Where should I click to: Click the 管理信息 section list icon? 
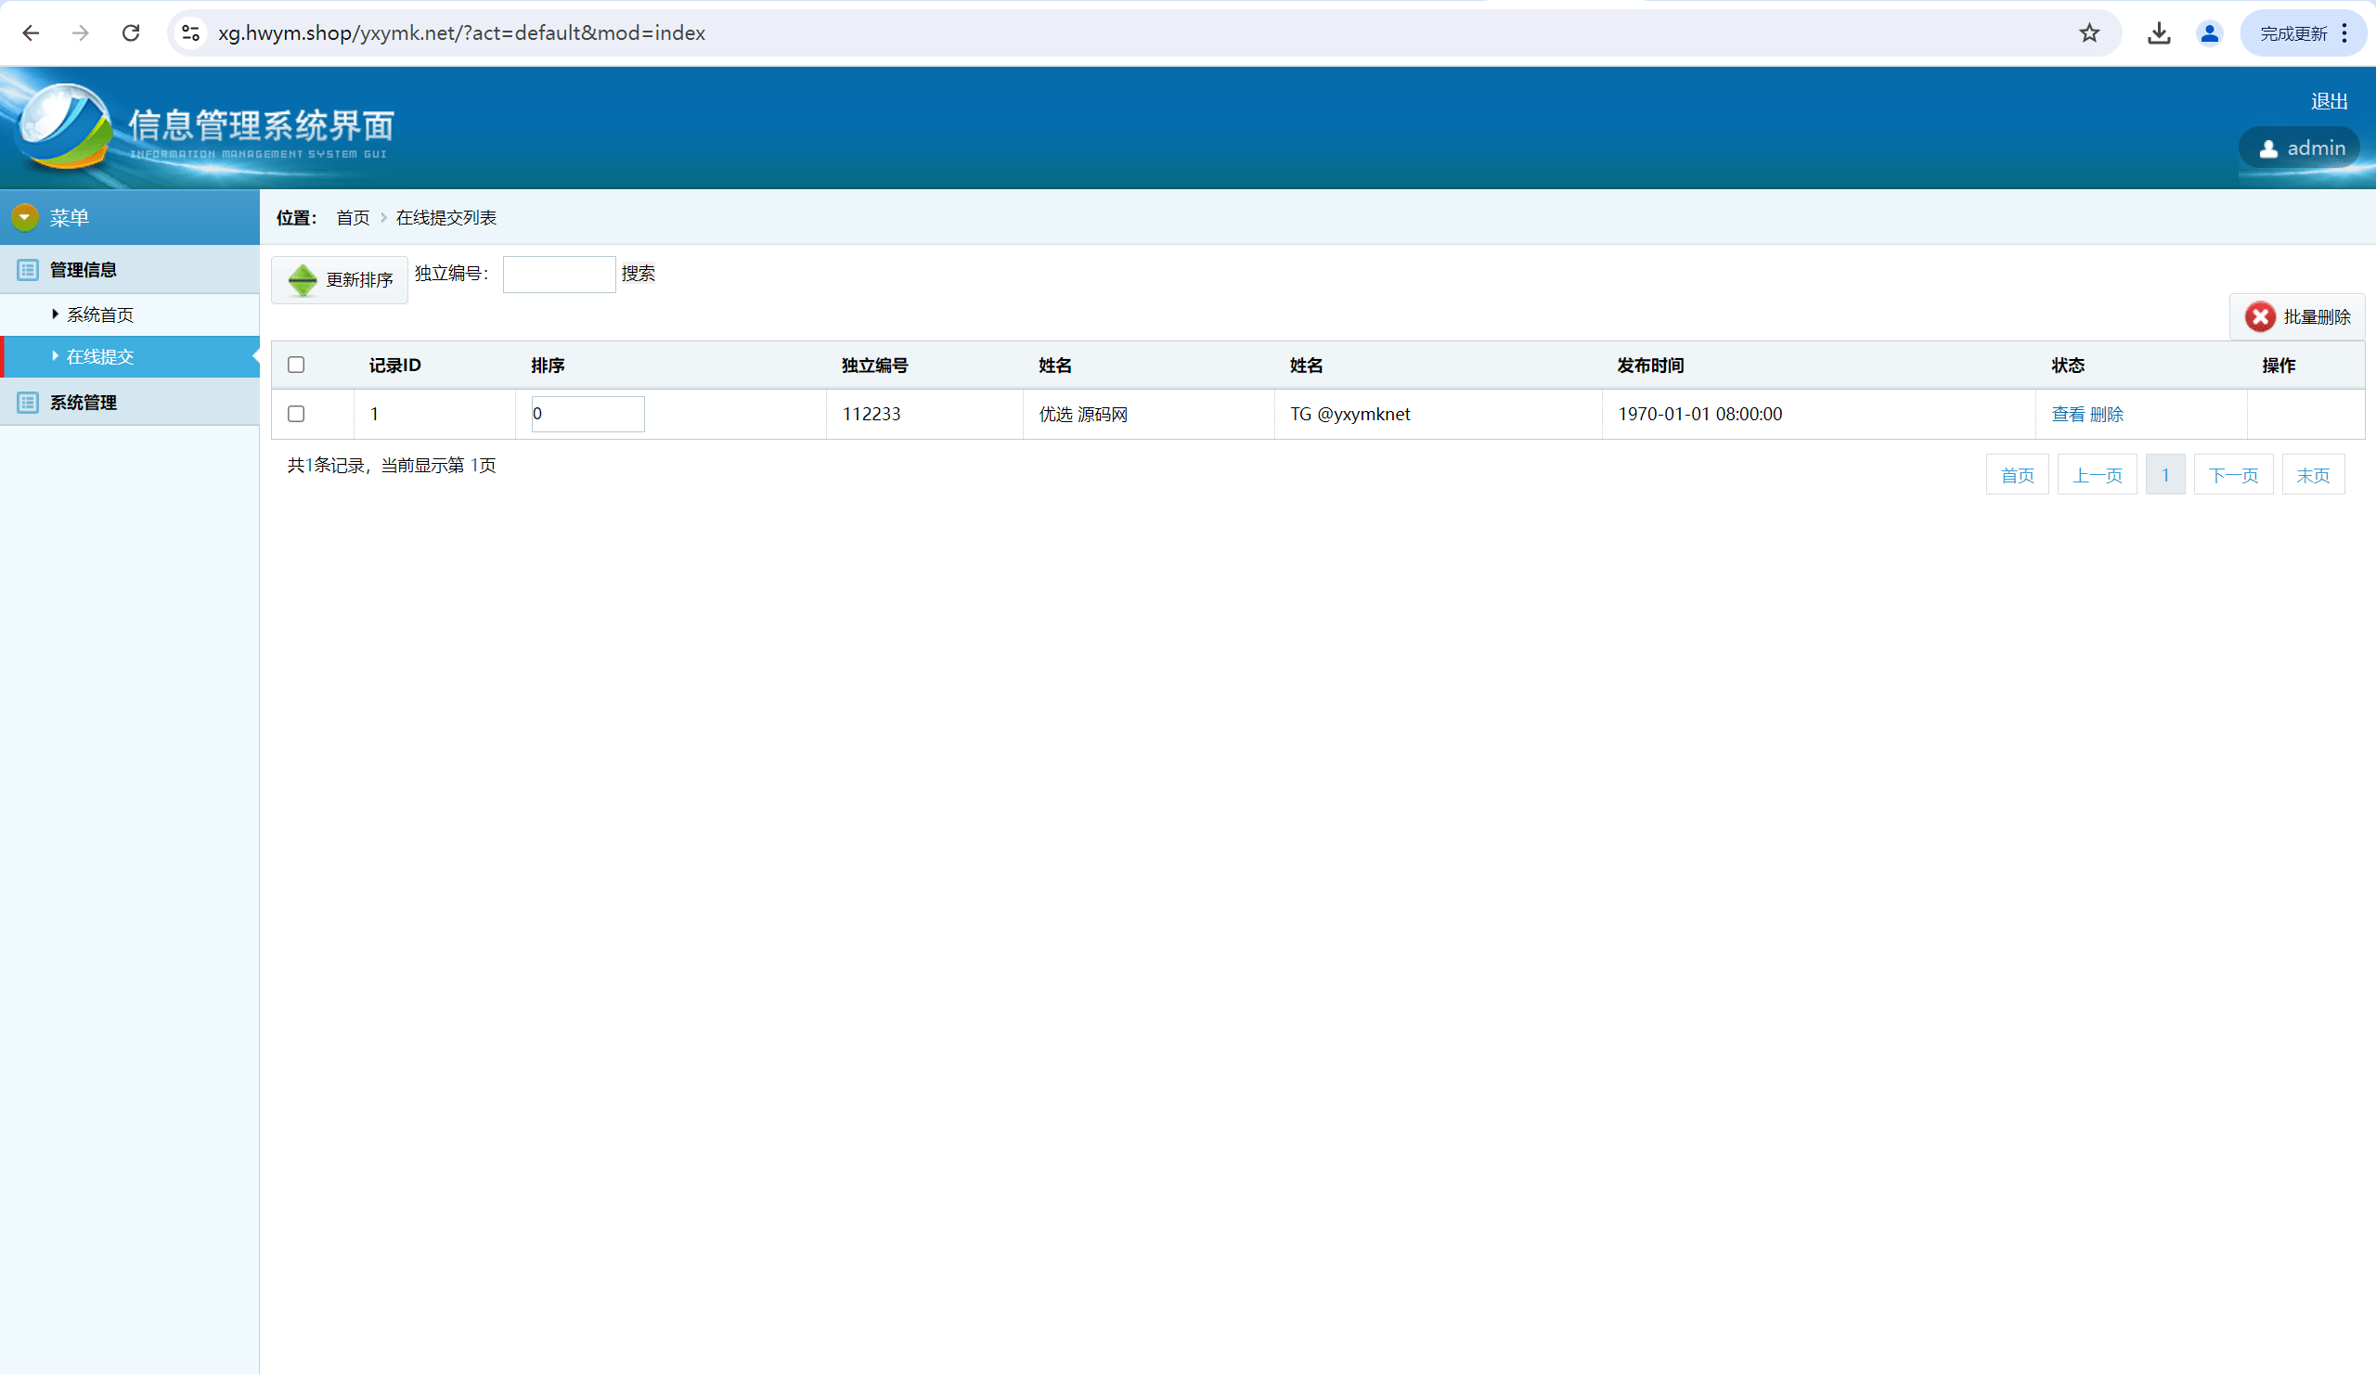coord(28,271)
